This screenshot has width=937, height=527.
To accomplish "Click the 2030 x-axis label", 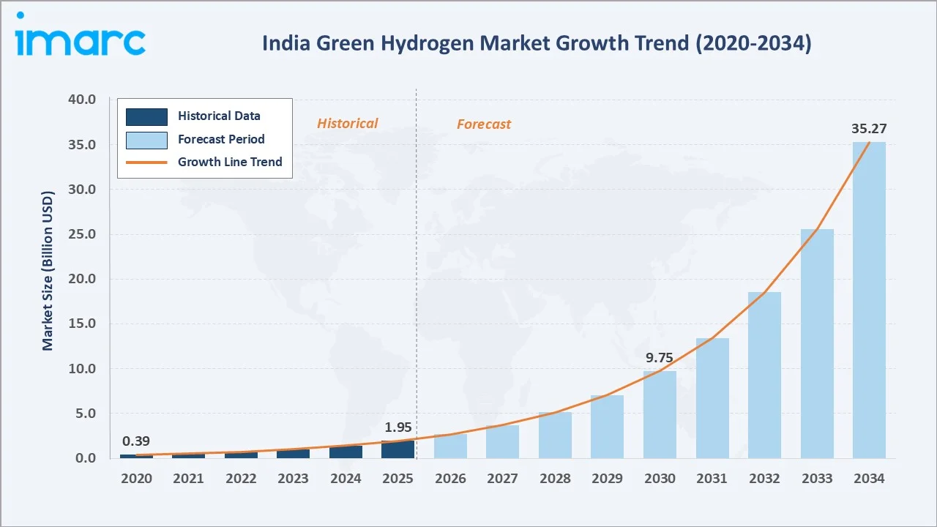I will (660, 479).
